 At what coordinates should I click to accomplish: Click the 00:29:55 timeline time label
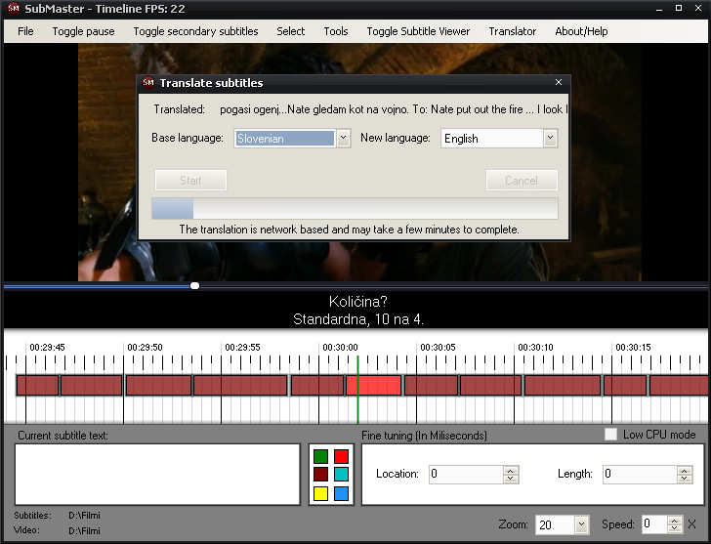coord(242,348)
